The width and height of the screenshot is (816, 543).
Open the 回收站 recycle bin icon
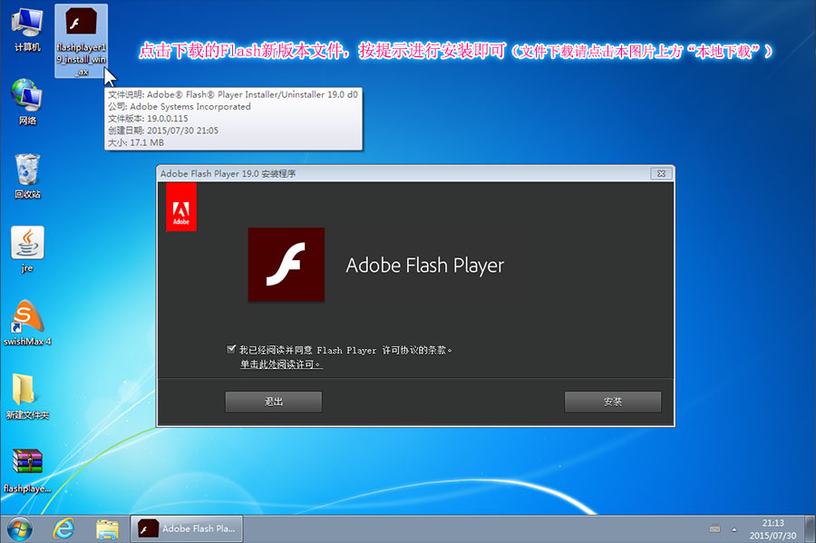[x=27, y=176]
